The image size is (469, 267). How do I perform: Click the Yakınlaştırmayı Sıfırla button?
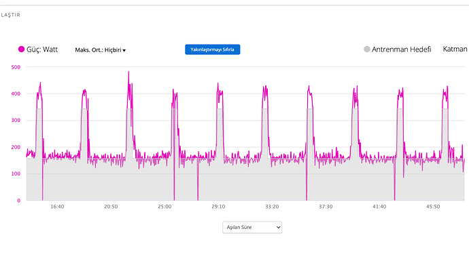pos(212,49)
